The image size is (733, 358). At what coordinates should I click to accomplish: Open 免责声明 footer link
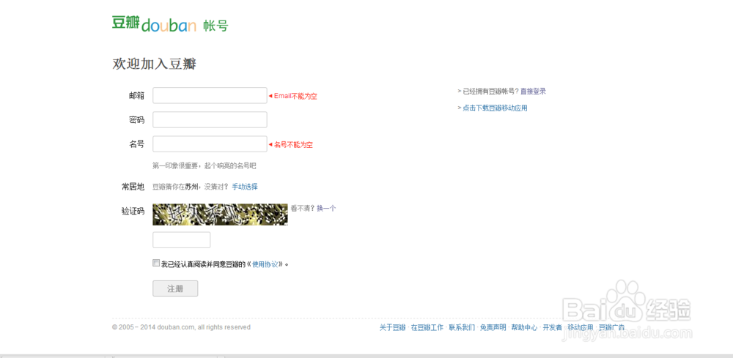click(493, 328)
